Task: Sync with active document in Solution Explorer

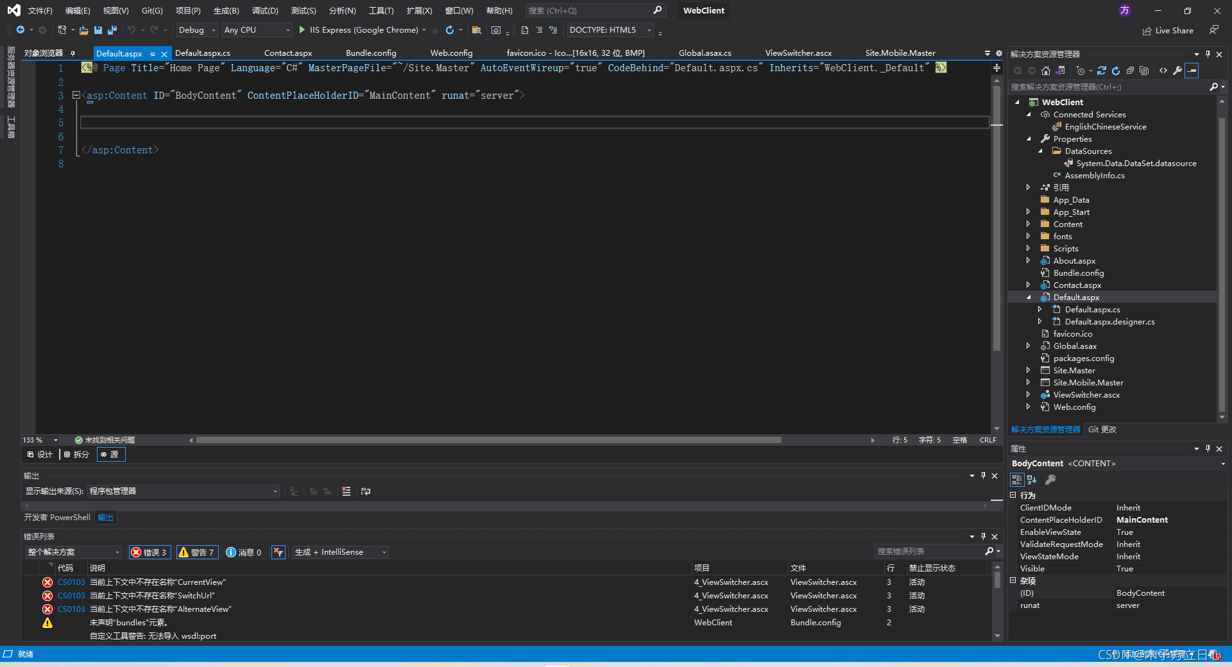Action: [x=1102, y=71]
